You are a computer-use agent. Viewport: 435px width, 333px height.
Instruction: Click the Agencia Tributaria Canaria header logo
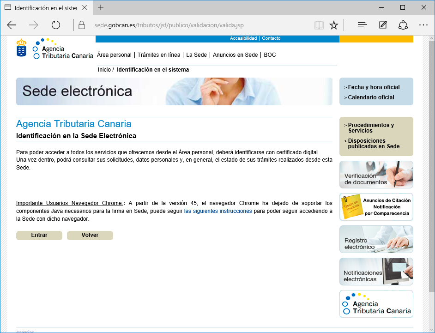(63, 49)
